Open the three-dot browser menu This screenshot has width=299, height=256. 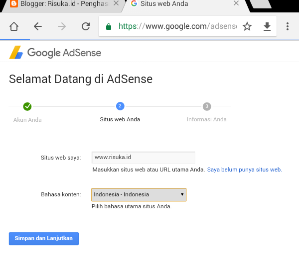tap(288, 26)
